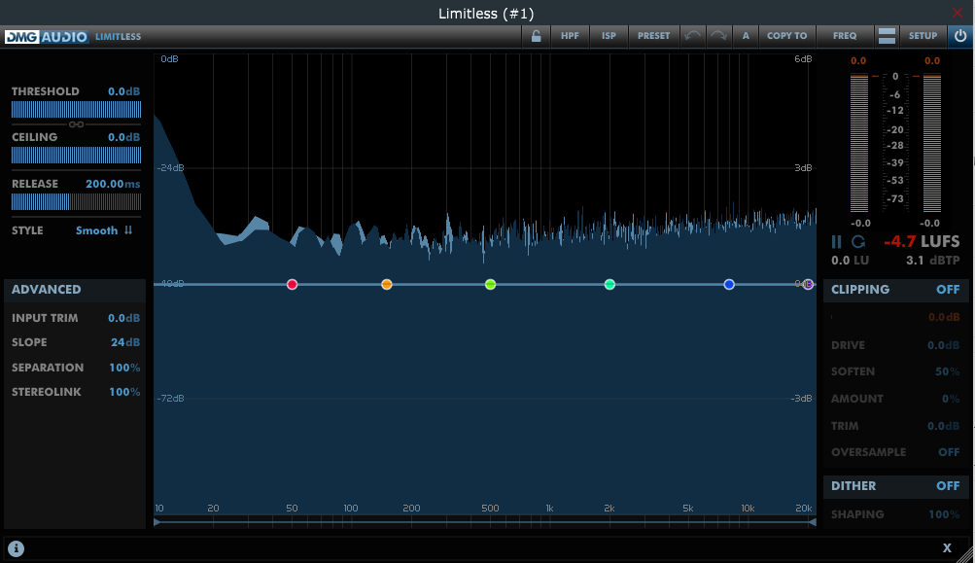Click the right output level meter

point(932,143)
